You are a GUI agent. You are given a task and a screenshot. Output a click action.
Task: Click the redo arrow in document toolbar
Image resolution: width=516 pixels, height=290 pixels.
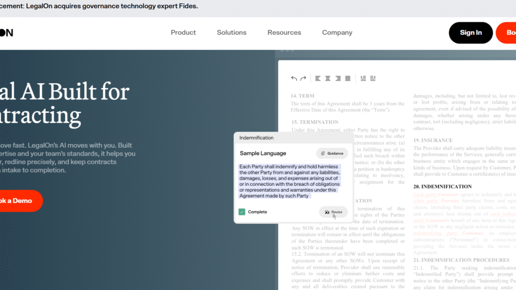303,79
